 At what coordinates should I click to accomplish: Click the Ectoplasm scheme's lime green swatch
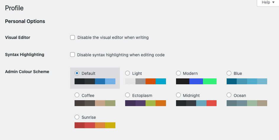[x=151, y=103]
